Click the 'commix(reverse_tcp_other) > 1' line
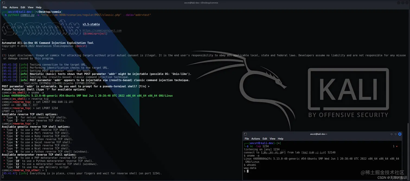The image size is (410, 181). (x=24, y=170)
